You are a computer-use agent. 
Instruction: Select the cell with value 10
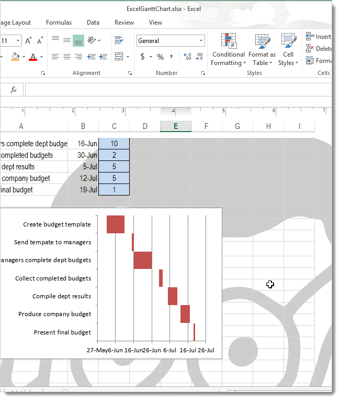coord(114,144)
